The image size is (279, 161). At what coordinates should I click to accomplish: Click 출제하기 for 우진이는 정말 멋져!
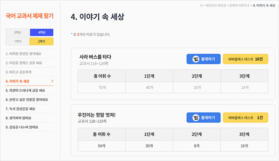204,118
